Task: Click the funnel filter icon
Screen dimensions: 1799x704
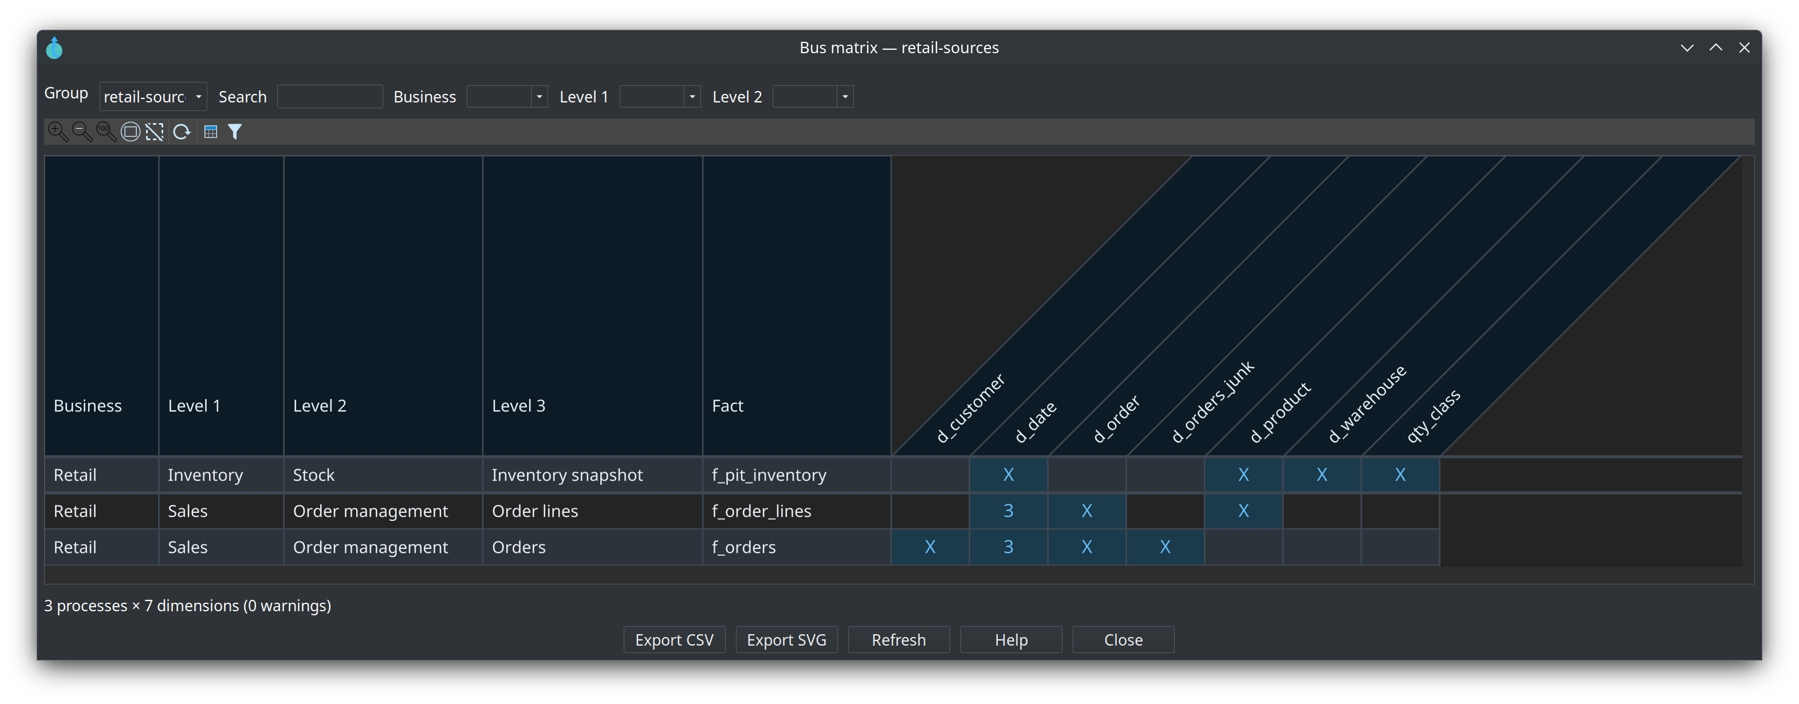Action: click(235, 131)
